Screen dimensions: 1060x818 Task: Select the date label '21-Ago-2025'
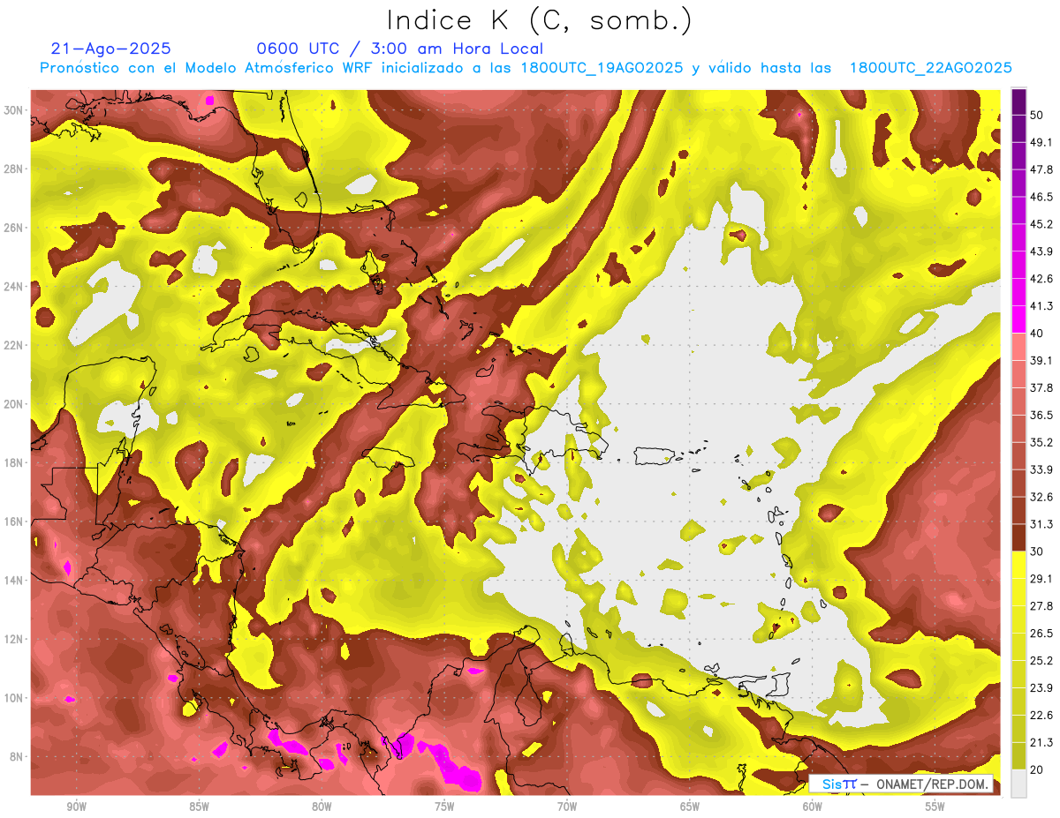click(110, 49)
